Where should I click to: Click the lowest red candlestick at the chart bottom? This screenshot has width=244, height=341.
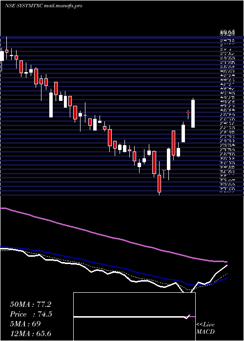click(159, 184)
